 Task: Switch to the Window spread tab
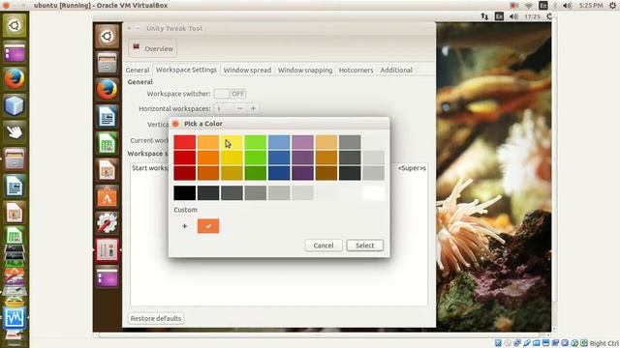click(x=248, y=71)
